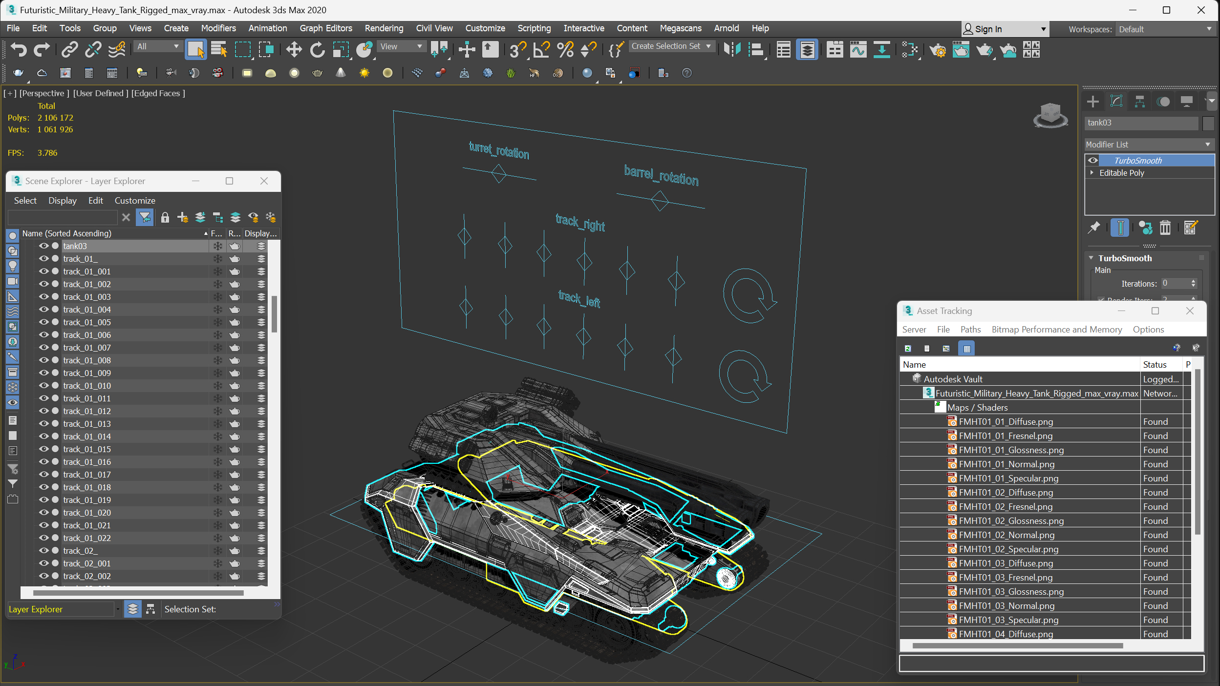Screen dimensions: 1220x686
Task: Open Customize menu in Scene Explorer
Action: coord(135,200)
